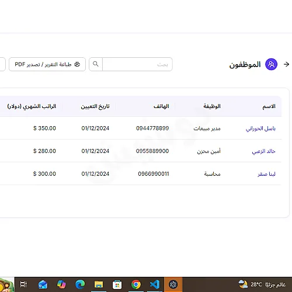Click the back arrow beside الموظفون title

coord(286,64)
